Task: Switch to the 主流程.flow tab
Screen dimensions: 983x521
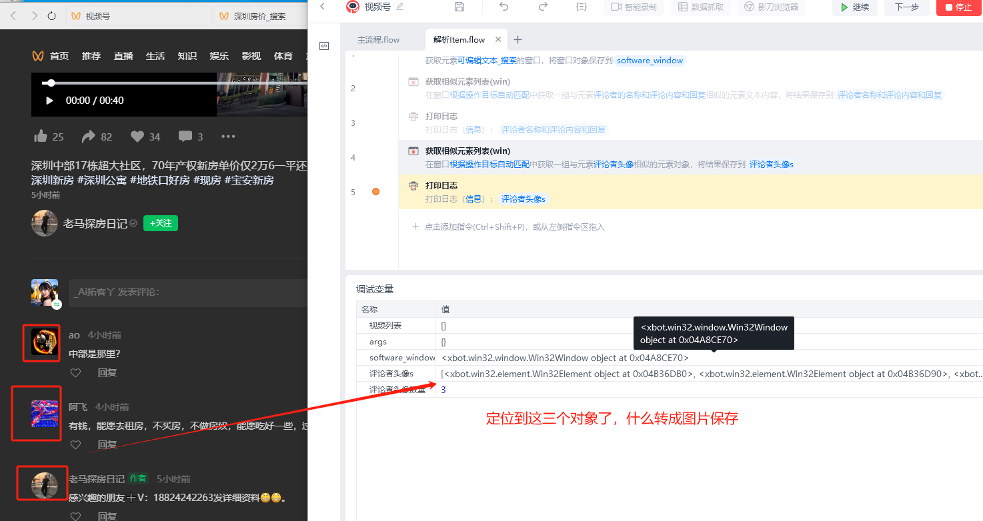Action: tap(379, 40)
